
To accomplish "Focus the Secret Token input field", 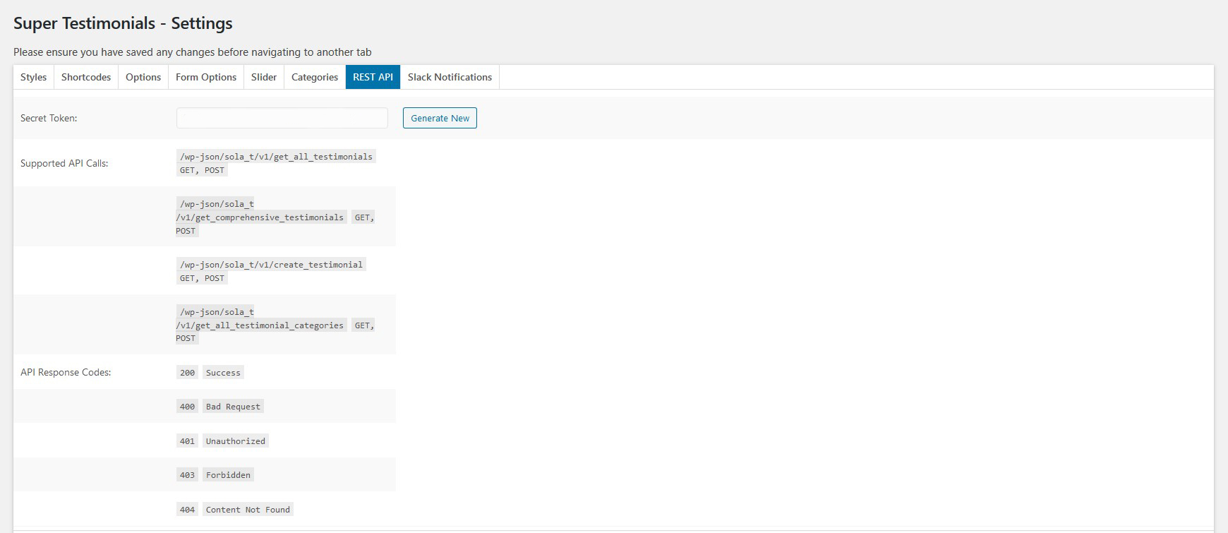I will click(282, 118).
